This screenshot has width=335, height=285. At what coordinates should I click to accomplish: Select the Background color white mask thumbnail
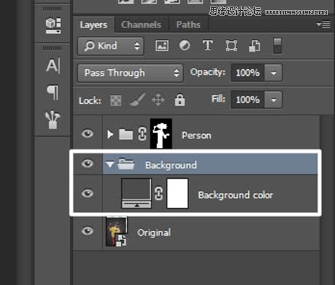(178, 193)
